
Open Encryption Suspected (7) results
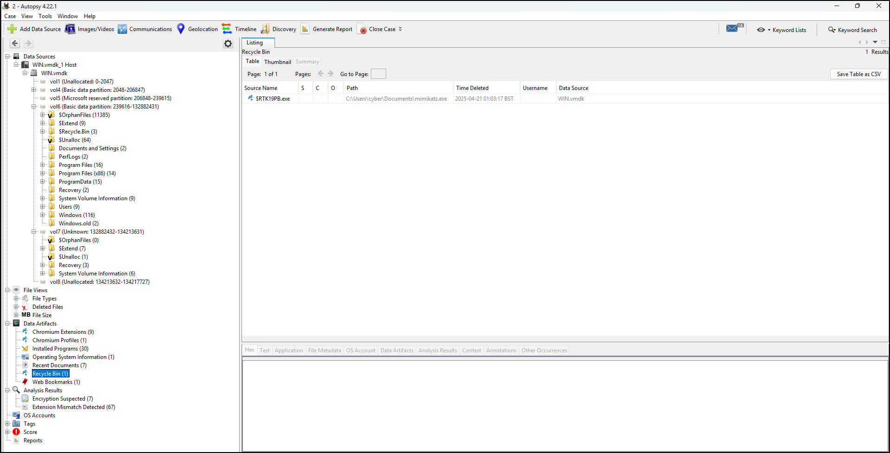pyautogui.click(x=63, y=399)
